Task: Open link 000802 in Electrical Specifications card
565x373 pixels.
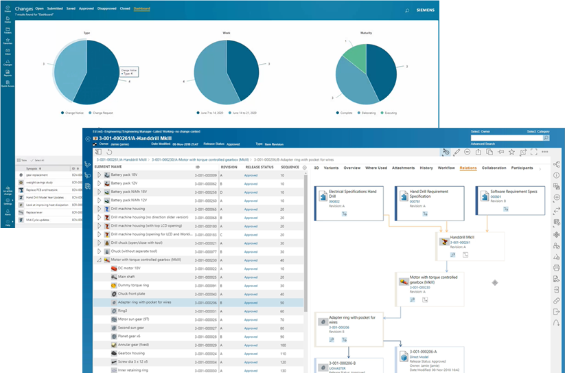Action: pyautogui.click(x=334, y=201)
